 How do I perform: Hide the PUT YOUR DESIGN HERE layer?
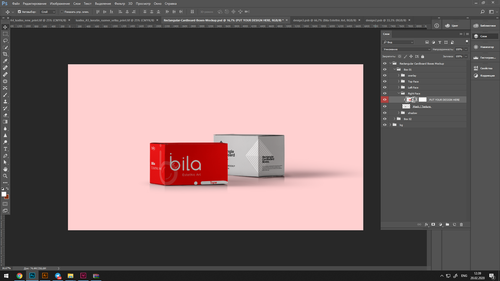385,99
